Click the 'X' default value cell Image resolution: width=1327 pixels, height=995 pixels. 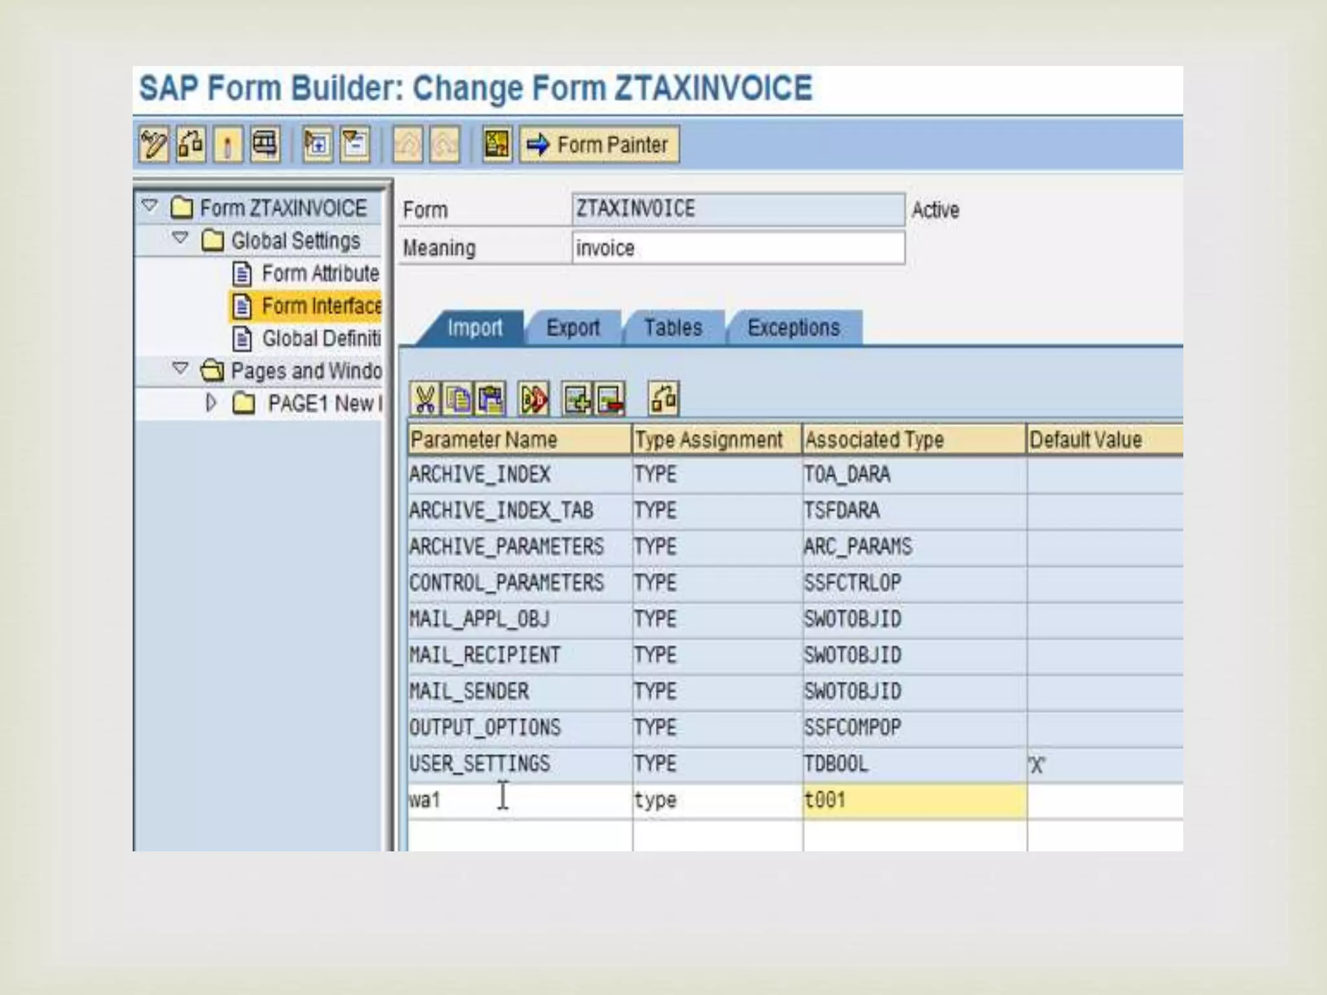tap(1105, 765)
